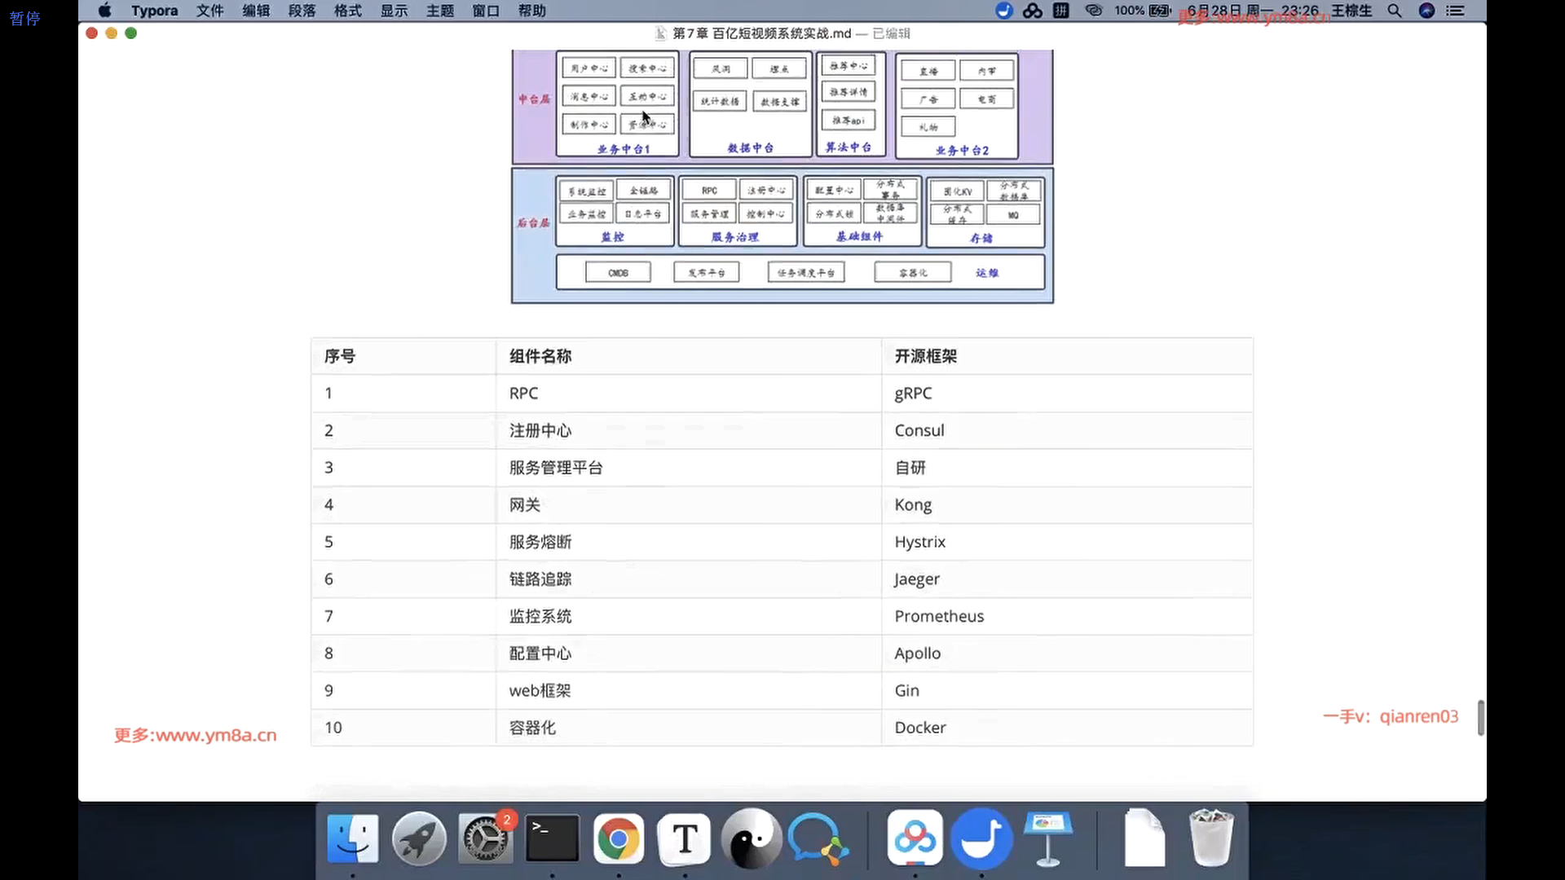Open the Apple menu
Image resolution: width=1565 pixels, height=880 pixels.
(104, 11)
